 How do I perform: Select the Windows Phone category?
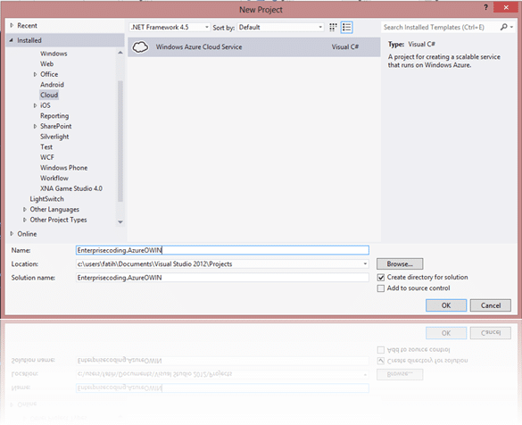click(64, 168)
